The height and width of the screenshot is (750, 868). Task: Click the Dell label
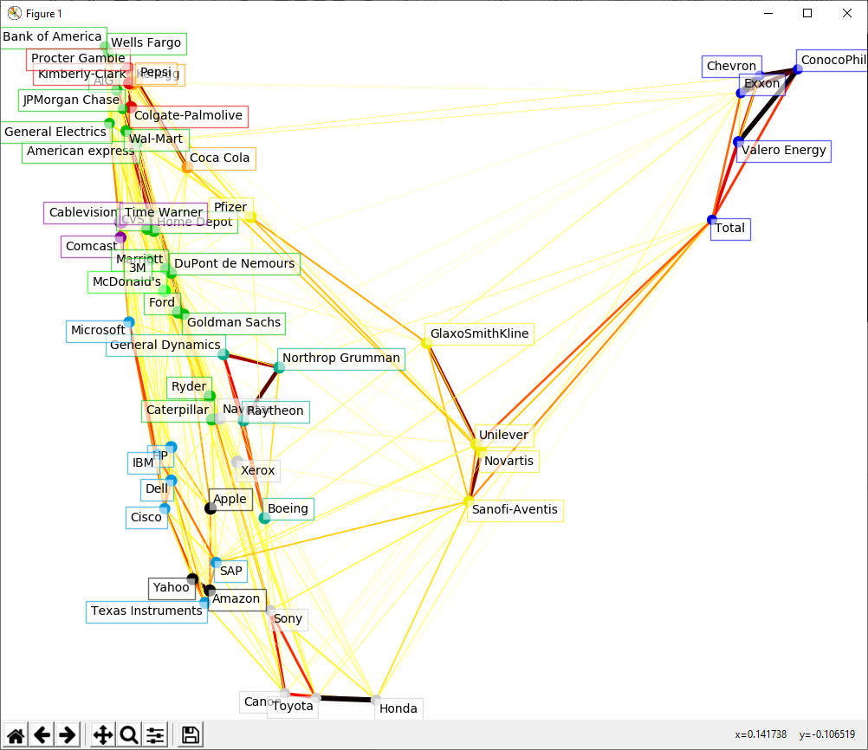[x=157, y=489]
